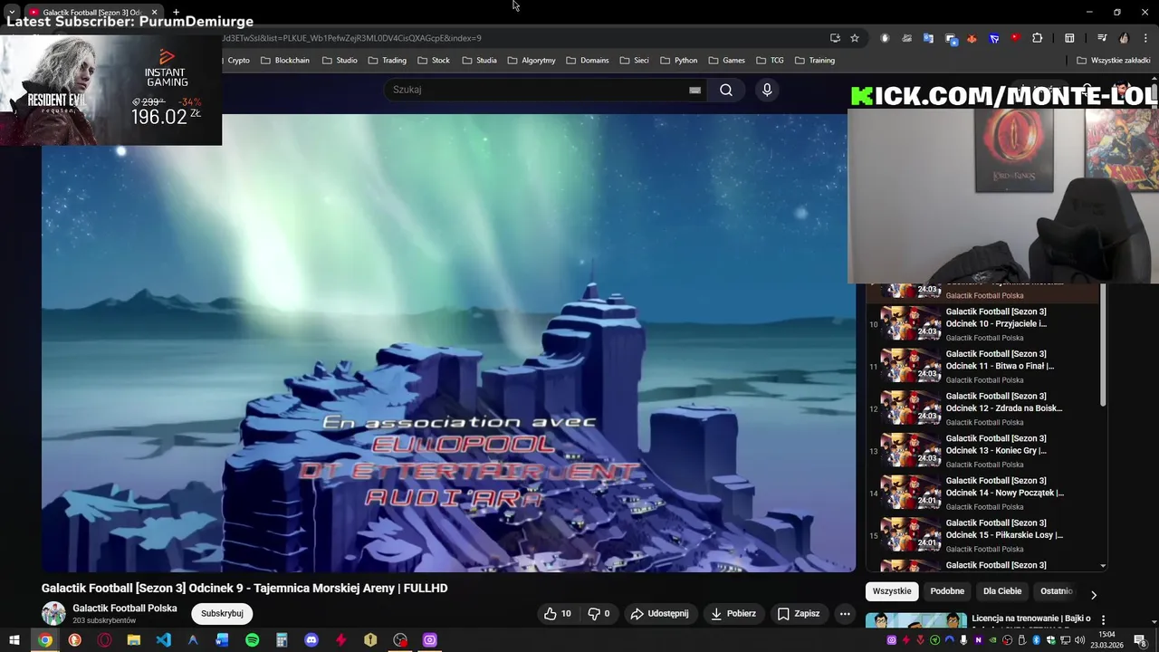Open notification center in system tray
This screenshot has height=652, width=1159.
(x=1140, y=640)
